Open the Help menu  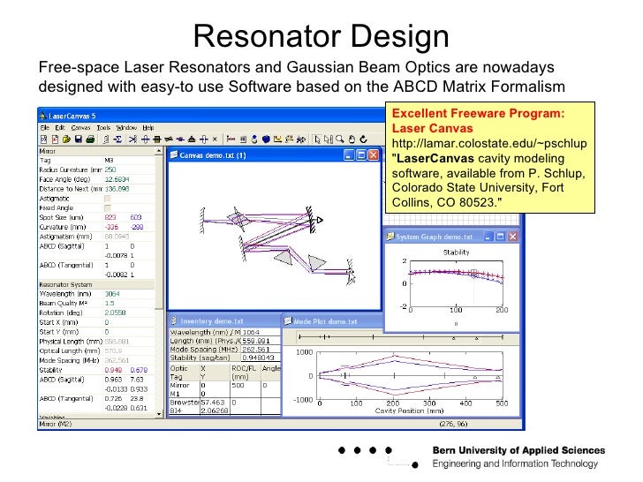[x=148, y=127]
